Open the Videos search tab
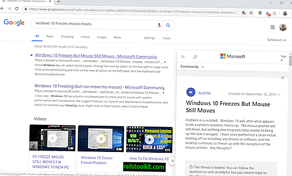This screenshot has width=292, height=176. pos(85,37)
